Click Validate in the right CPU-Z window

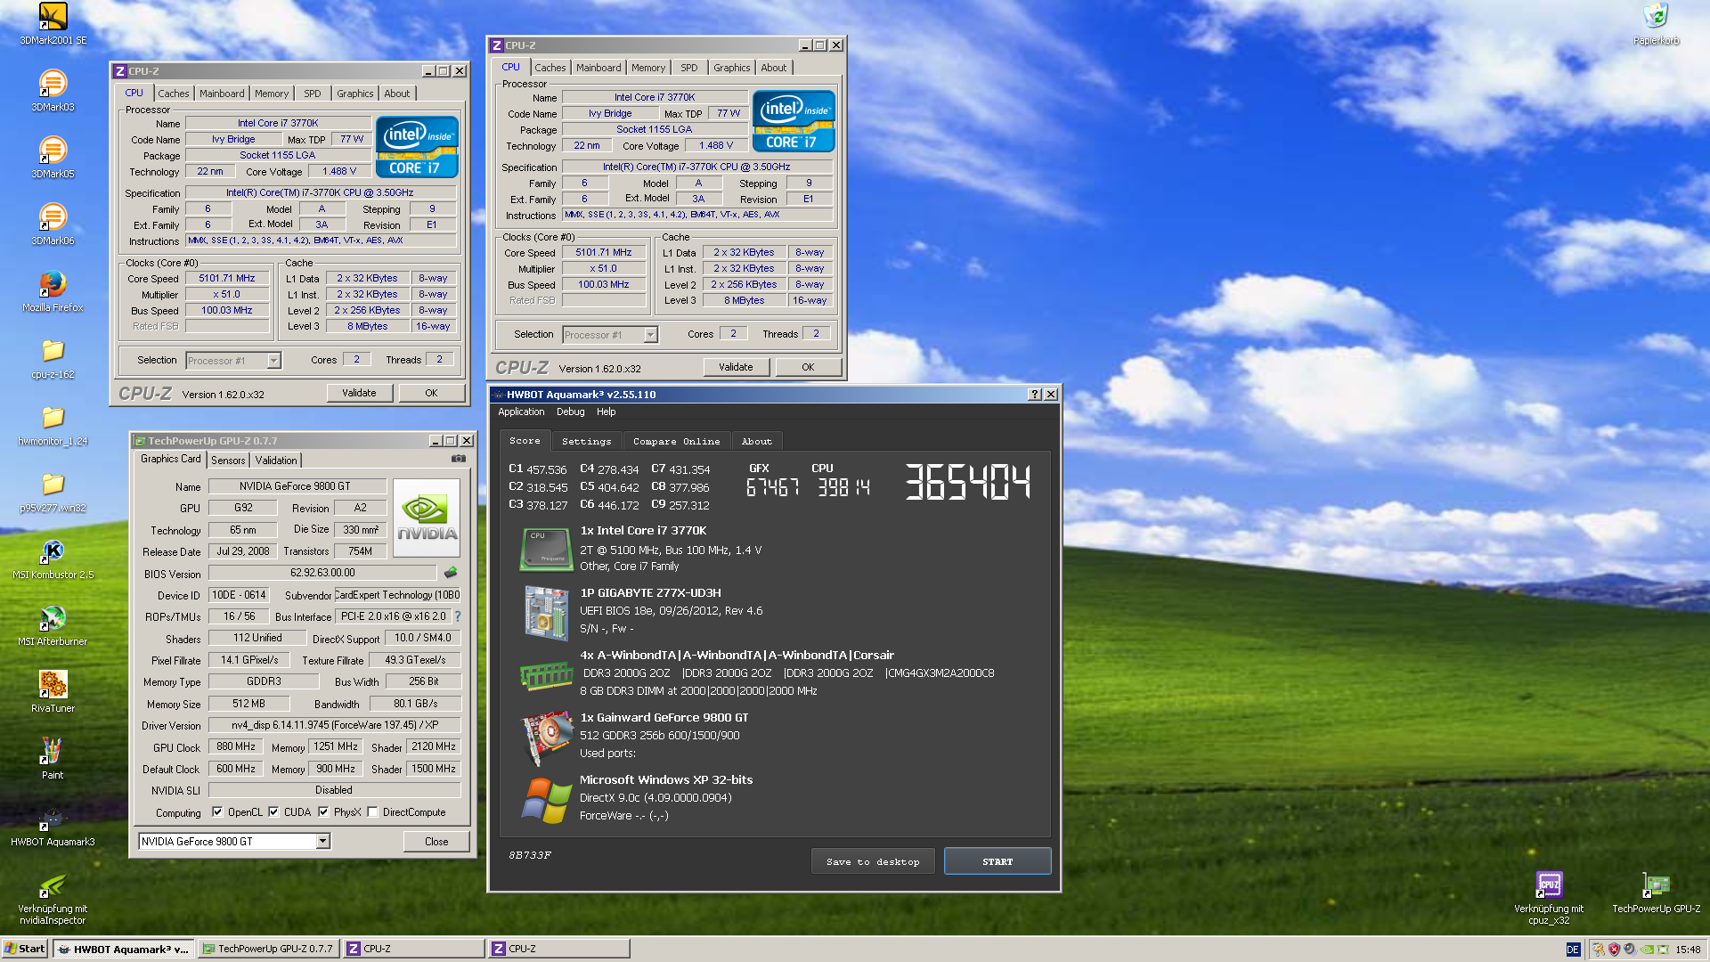736,367
